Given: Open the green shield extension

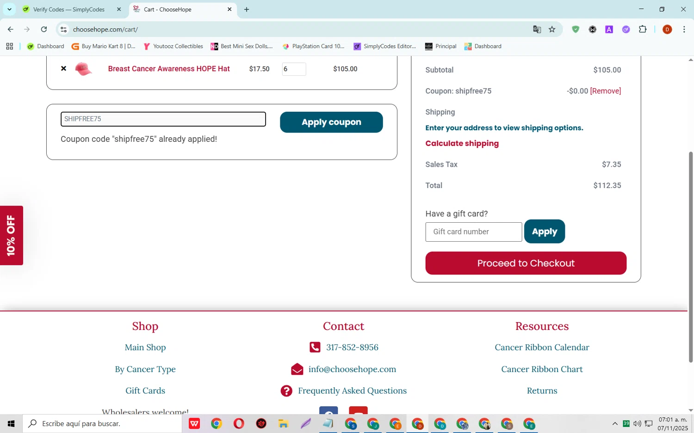Looking at the screenshot, I should [x=576, y=29].
